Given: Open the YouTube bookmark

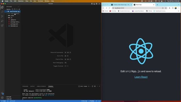Looking at the screenshot, I should [x=113, y=11].
